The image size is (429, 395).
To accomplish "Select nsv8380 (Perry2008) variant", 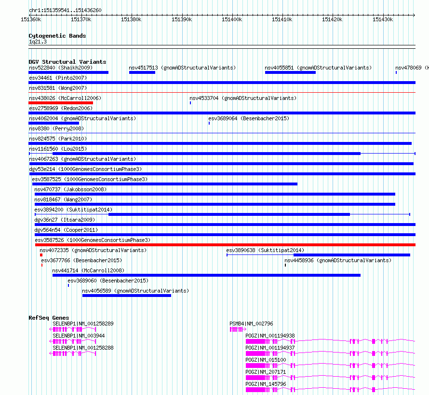I will (56, 128).
